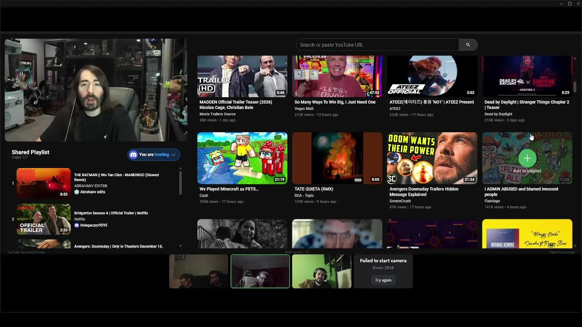
Task: Open Dead by Daylight Stranger Things thumbnail
Action: [x=527, y=76]
